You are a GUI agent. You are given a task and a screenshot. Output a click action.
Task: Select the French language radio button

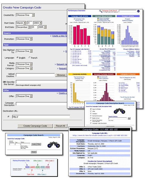pyautogui.click(x=30, y=58)
